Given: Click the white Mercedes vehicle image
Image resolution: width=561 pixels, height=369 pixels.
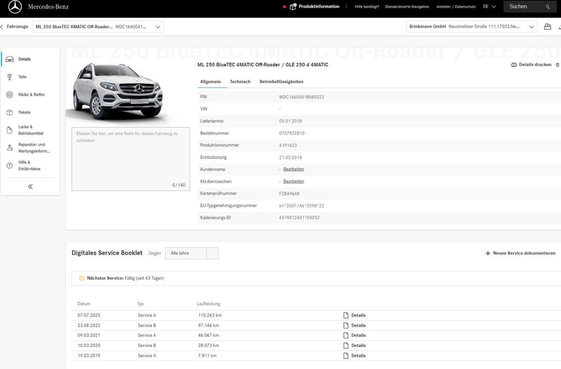Looking at the screenshot, I should tap(117, 91).
